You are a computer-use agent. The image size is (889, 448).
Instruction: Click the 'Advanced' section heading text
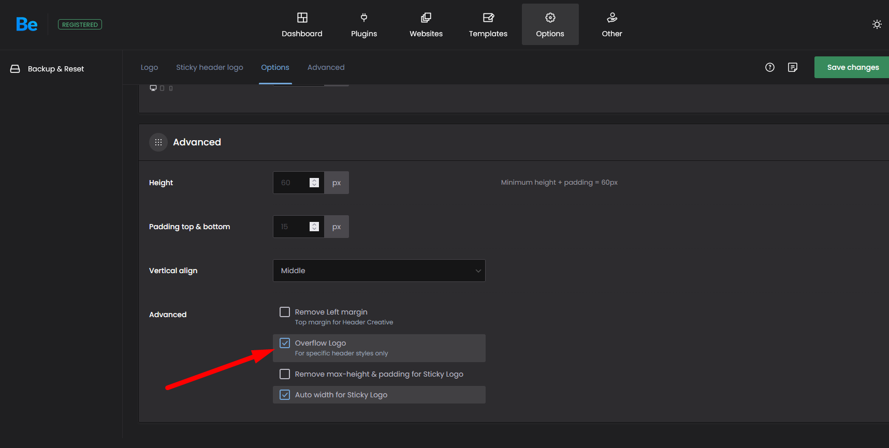197,142
